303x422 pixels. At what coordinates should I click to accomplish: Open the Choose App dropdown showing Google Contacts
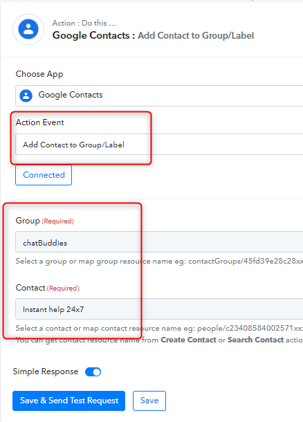[159, 95]
